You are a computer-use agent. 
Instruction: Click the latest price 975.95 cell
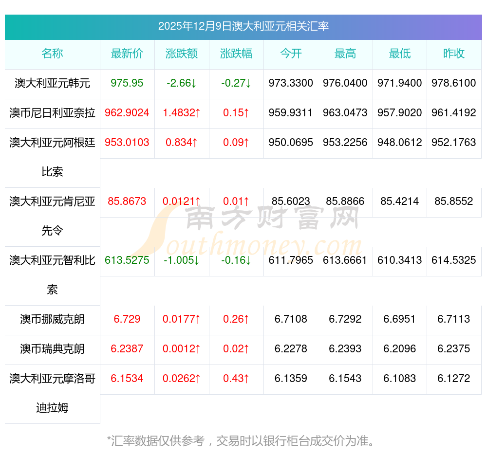(127, 83)
